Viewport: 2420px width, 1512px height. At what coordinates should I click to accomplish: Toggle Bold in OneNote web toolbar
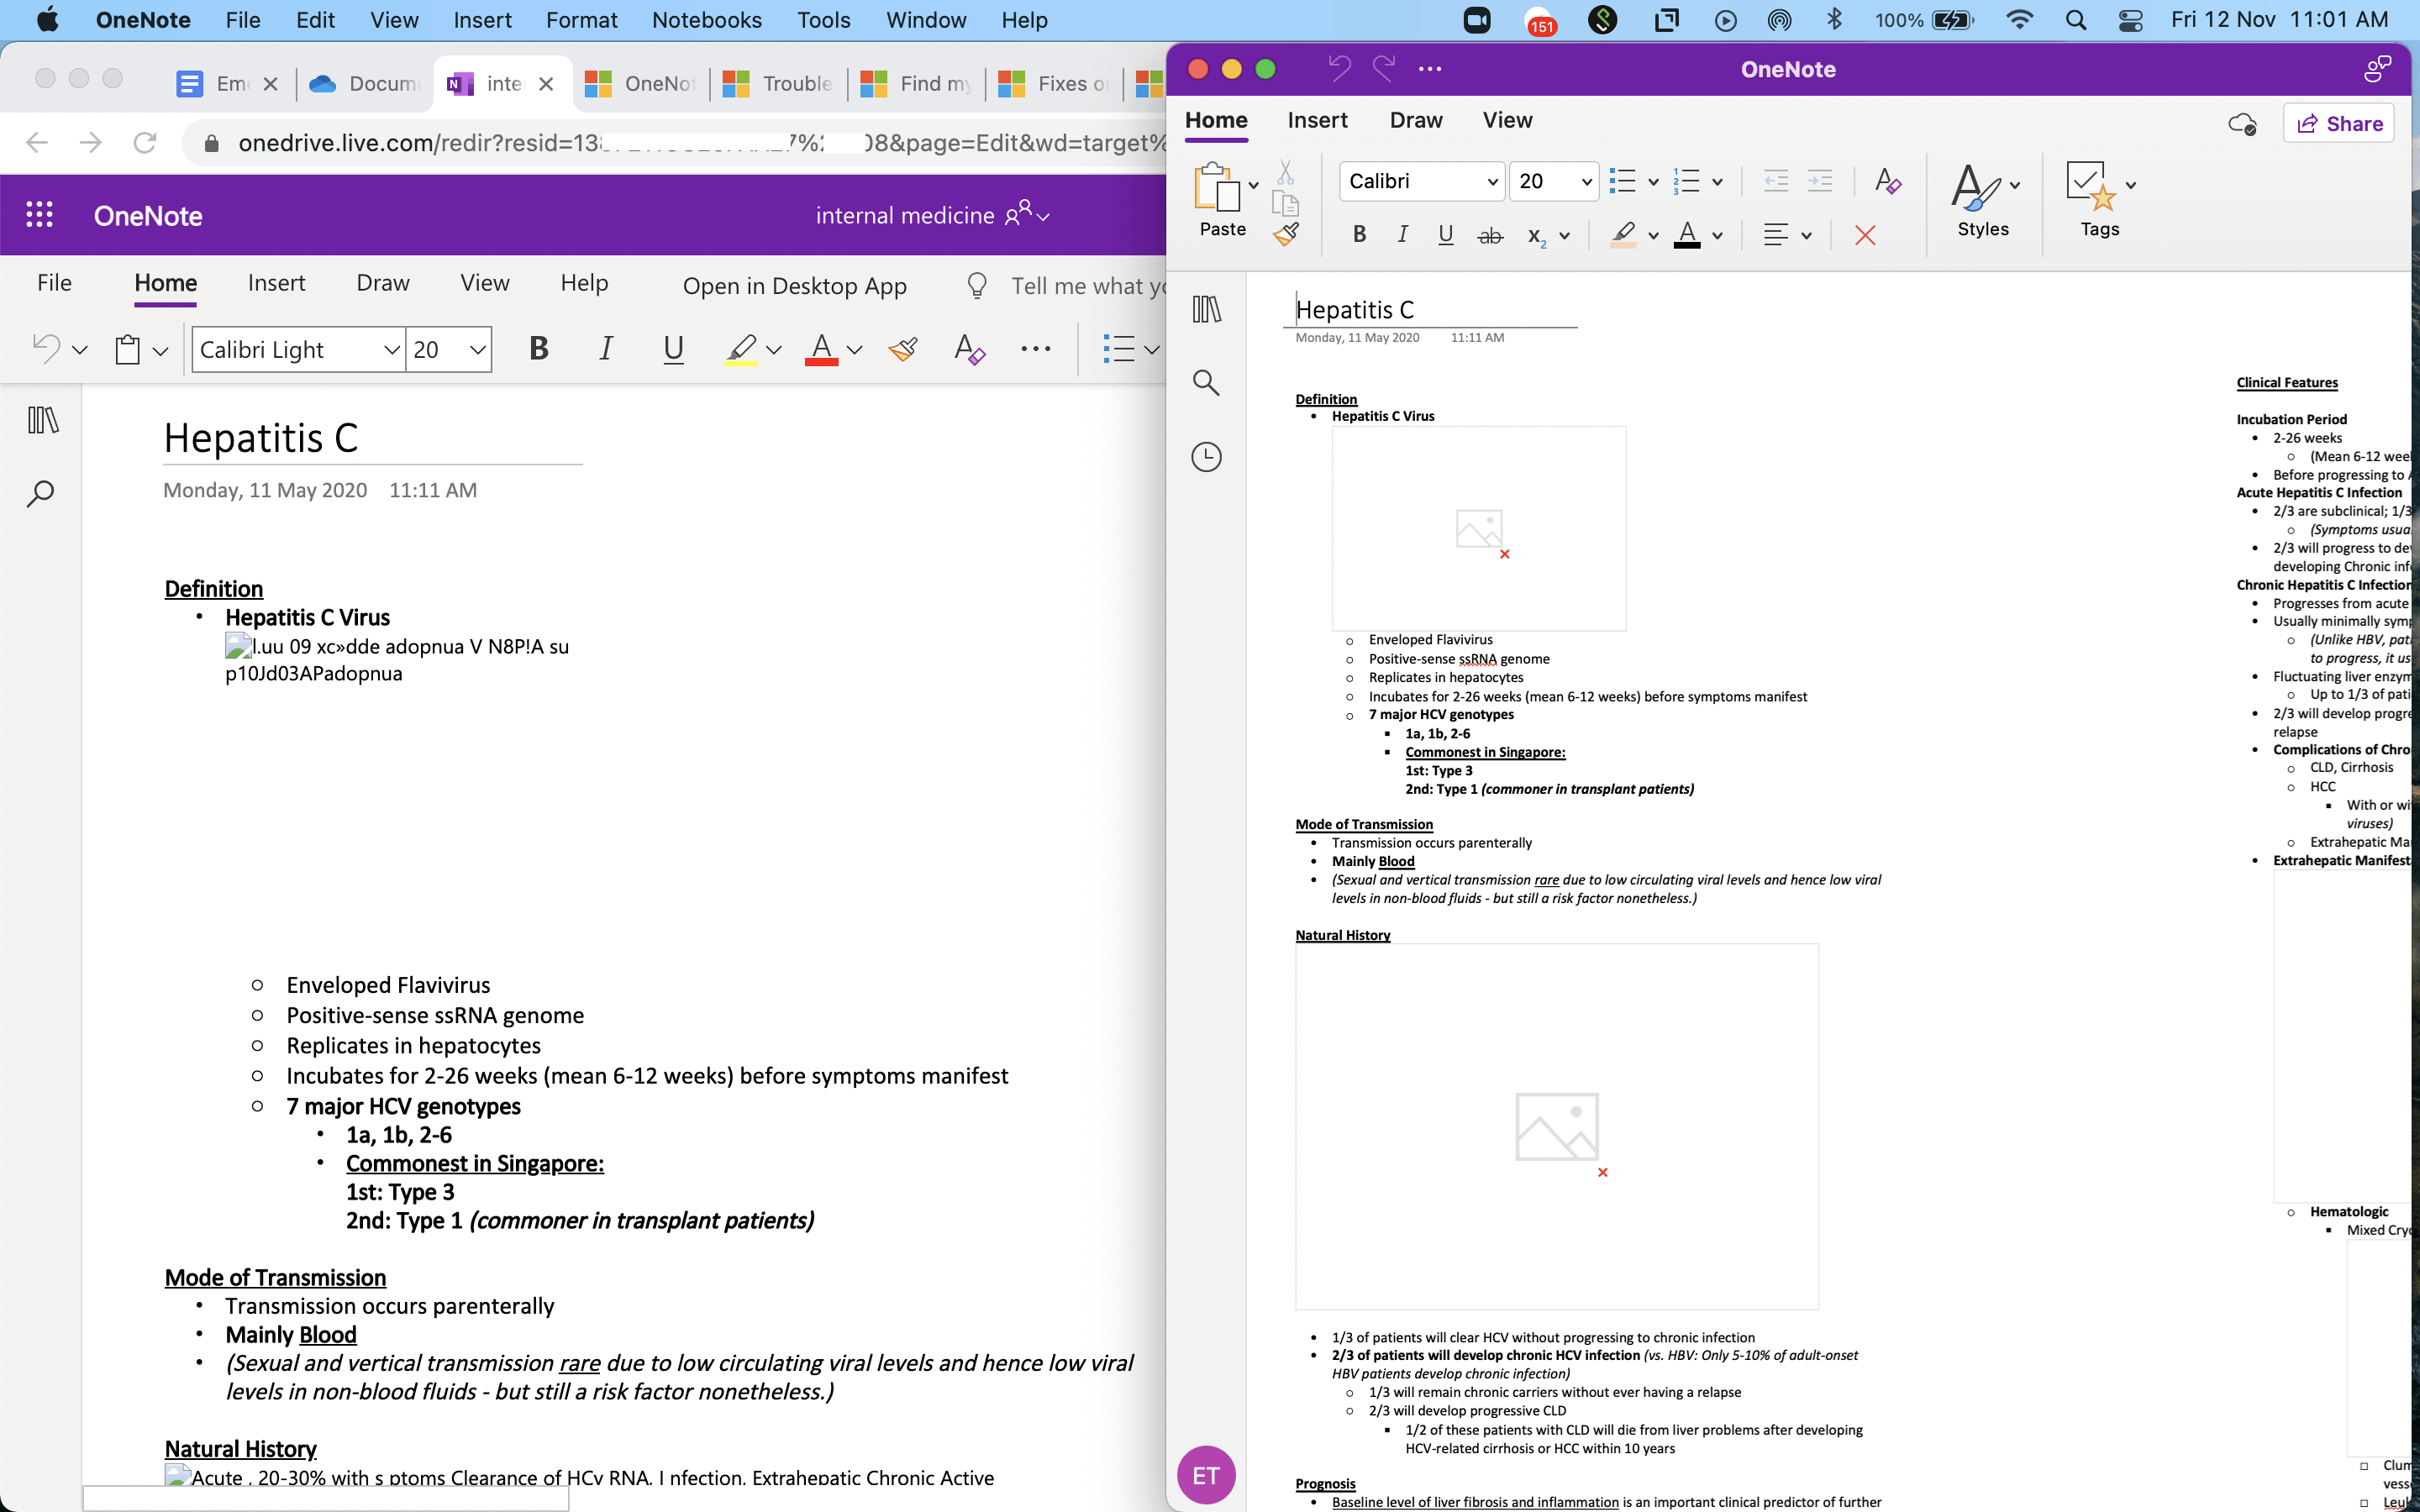coord(539,348)
